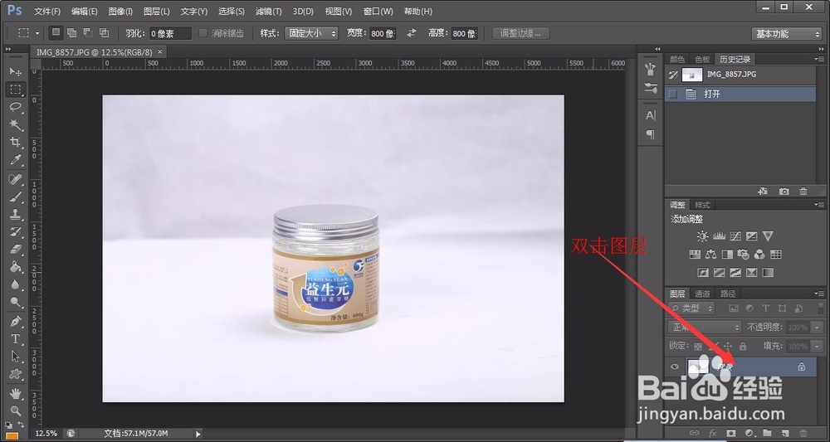The width and height of the screenshot is (830, 442).
Task: Add a Vibrance adjustment
Action: click(768, 236)
